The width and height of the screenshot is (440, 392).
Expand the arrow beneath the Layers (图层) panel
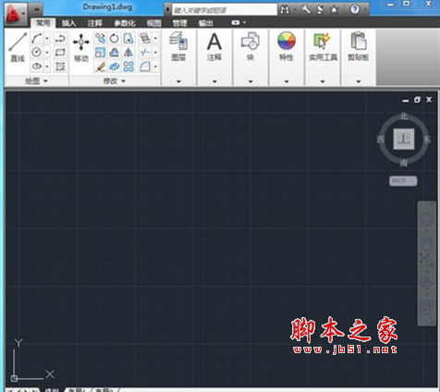coord(178,81)
